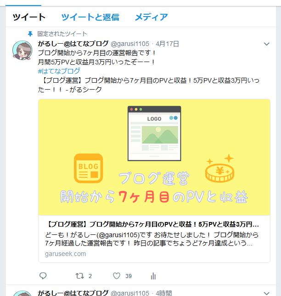Expand the pinned tweet options chevron
281x296 pixels.
click(x=266, y=44)
